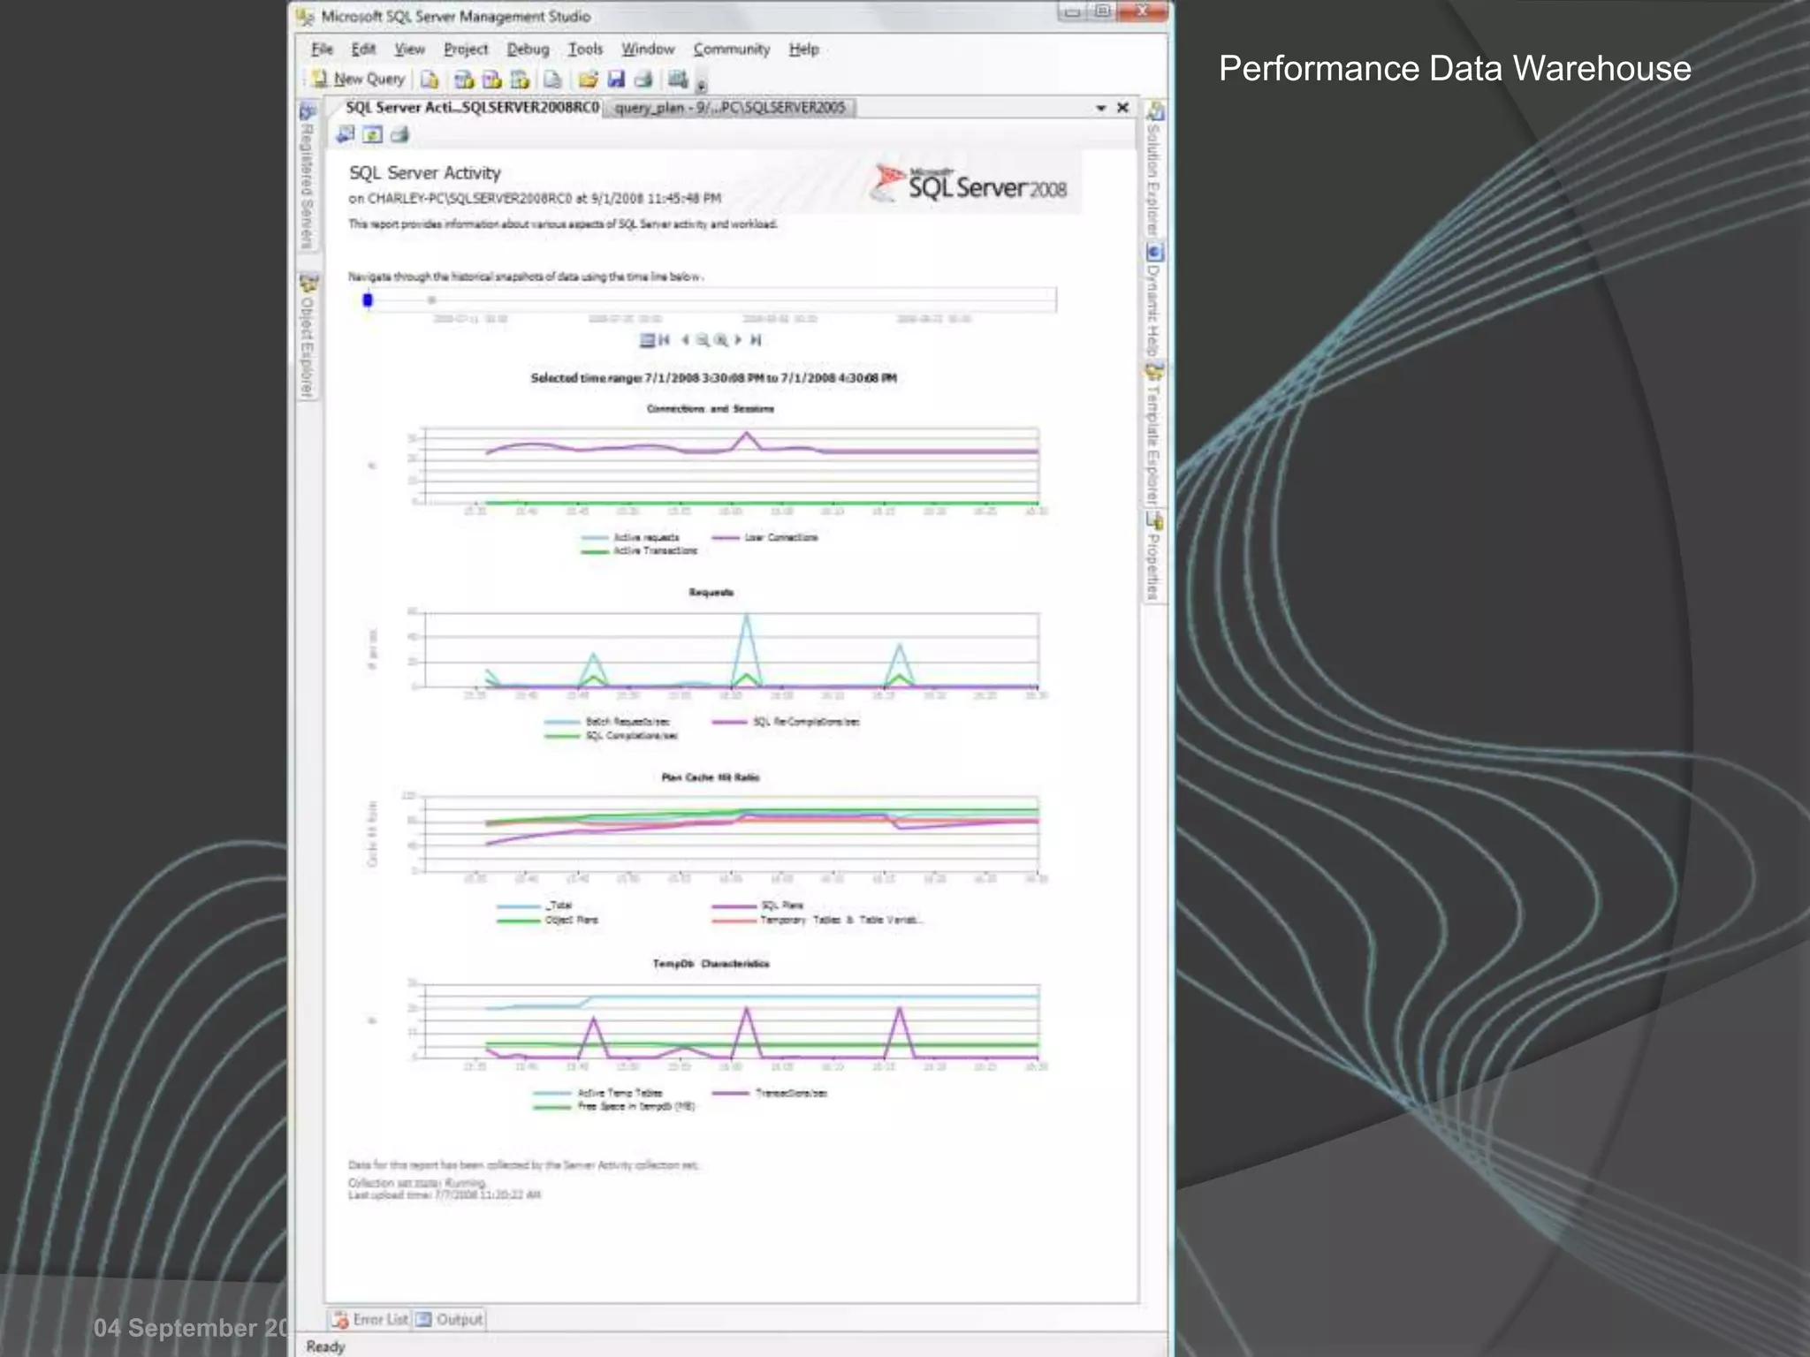Screen dimensions: 1810x1357
Task: Open the Help menu
Action: click(x=803, y=49)
